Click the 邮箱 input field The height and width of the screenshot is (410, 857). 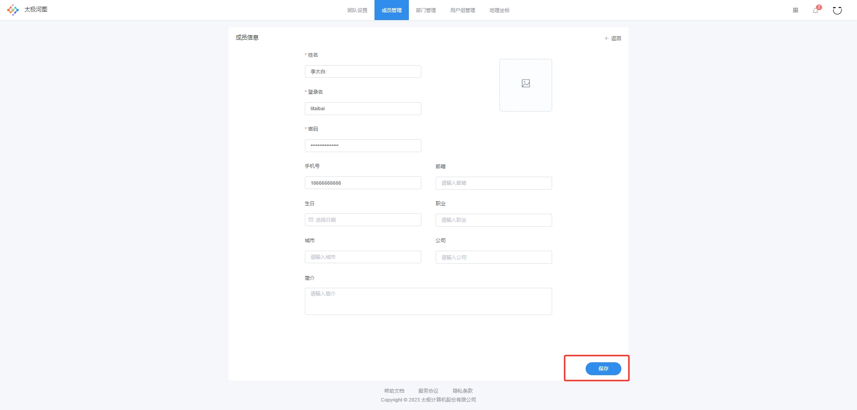click(x=494, y=183)
